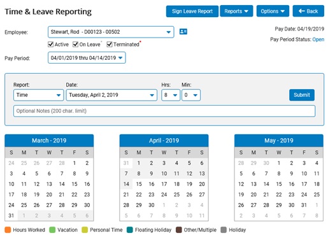Click the Other/Multiple brown legend swatch
This screenshot has height=238, width=328.
179,230
